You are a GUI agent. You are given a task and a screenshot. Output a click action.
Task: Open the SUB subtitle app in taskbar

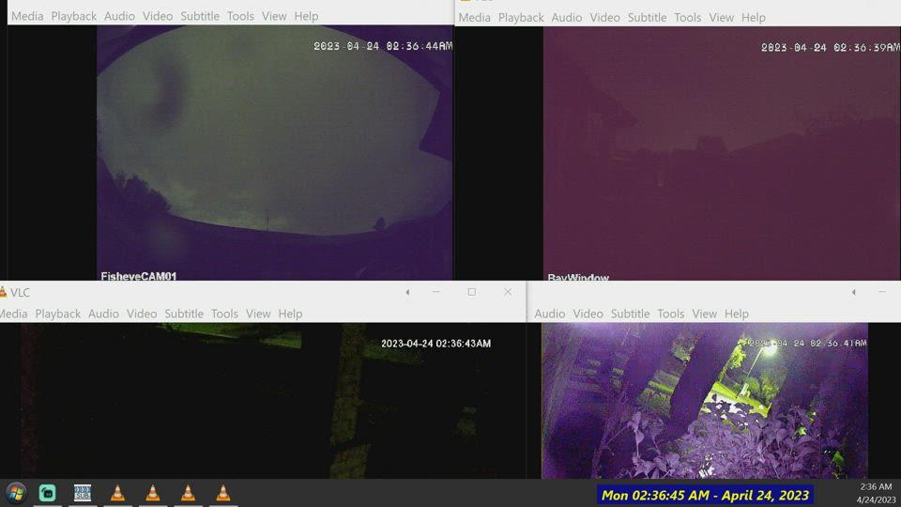[x=83, y=493]
